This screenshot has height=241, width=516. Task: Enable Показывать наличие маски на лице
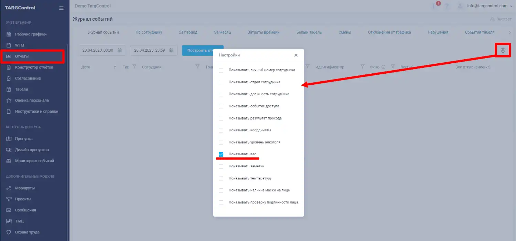coord(221,190)
